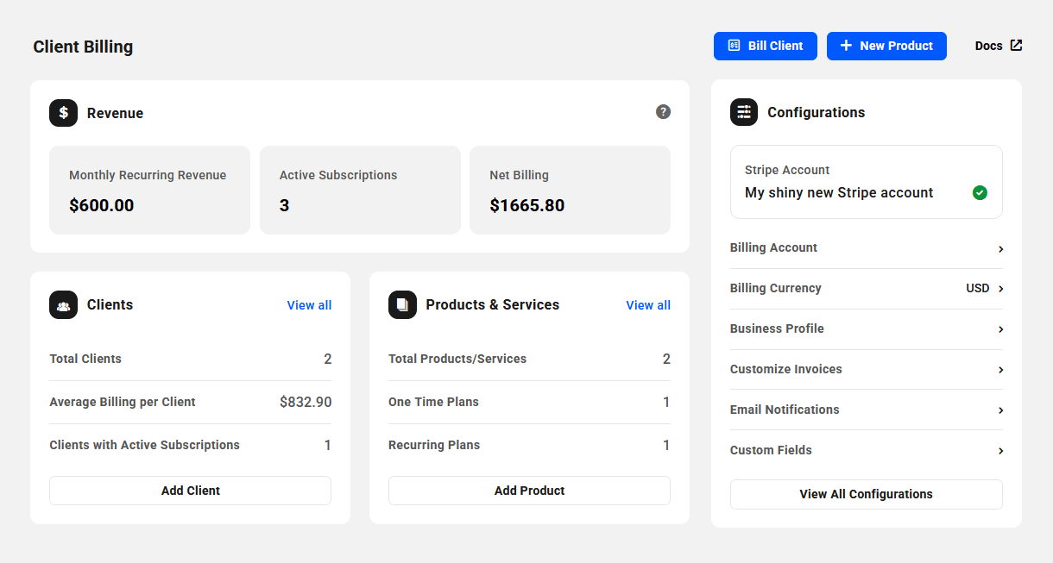Screen dimensions: 1053x563
Task: View all clients link
Action: point(309,305)
